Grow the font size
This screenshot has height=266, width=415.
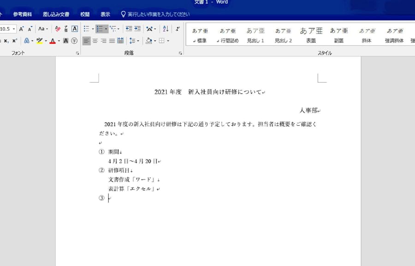pos(22,29)
